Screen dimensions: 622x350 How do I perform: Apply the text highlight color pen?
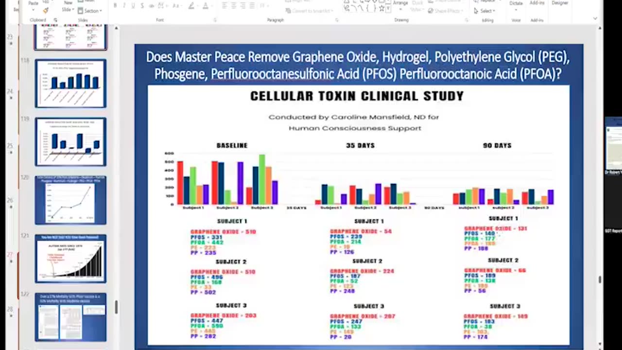[191, 6]
